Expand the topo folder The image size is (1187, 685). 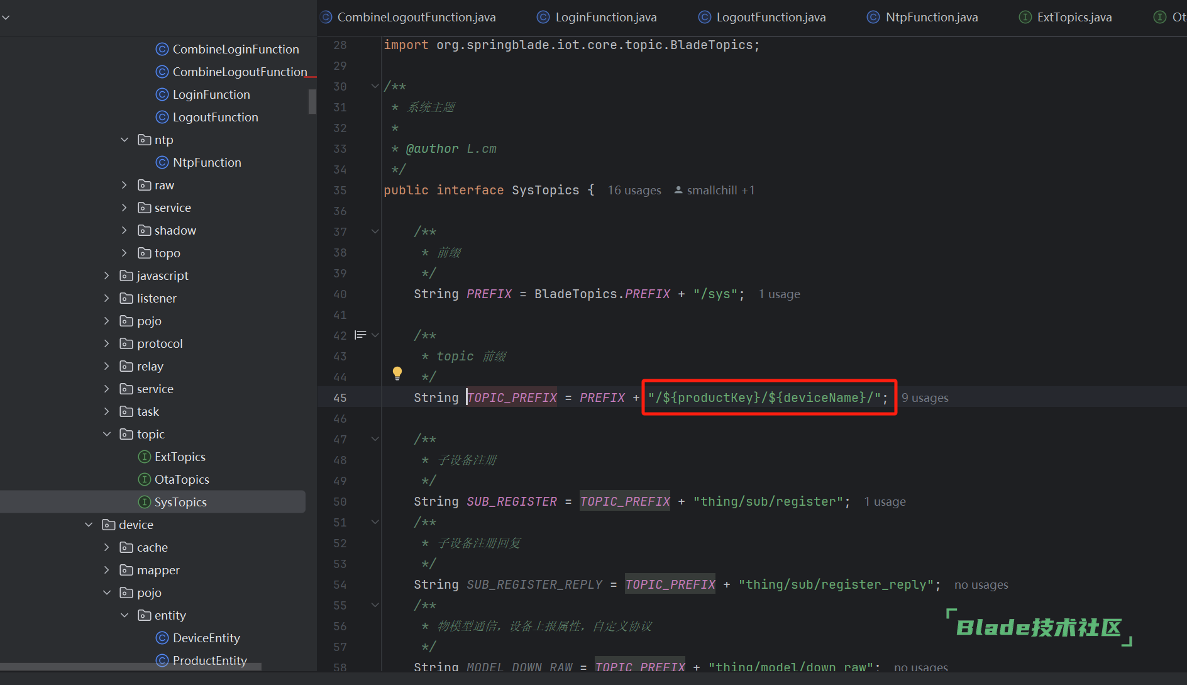[x=124, y=253]
